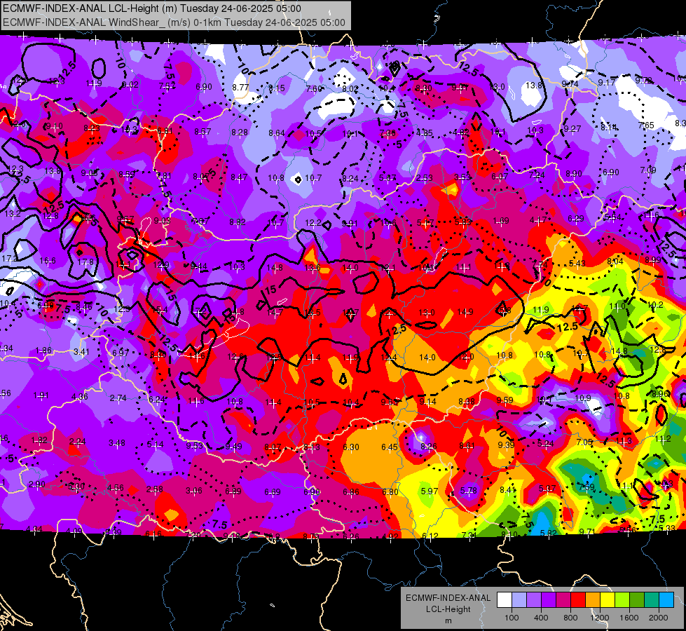This screenshot has width=686, height=631.
Task: Click the grid value '5.43'
Action: 577,263
